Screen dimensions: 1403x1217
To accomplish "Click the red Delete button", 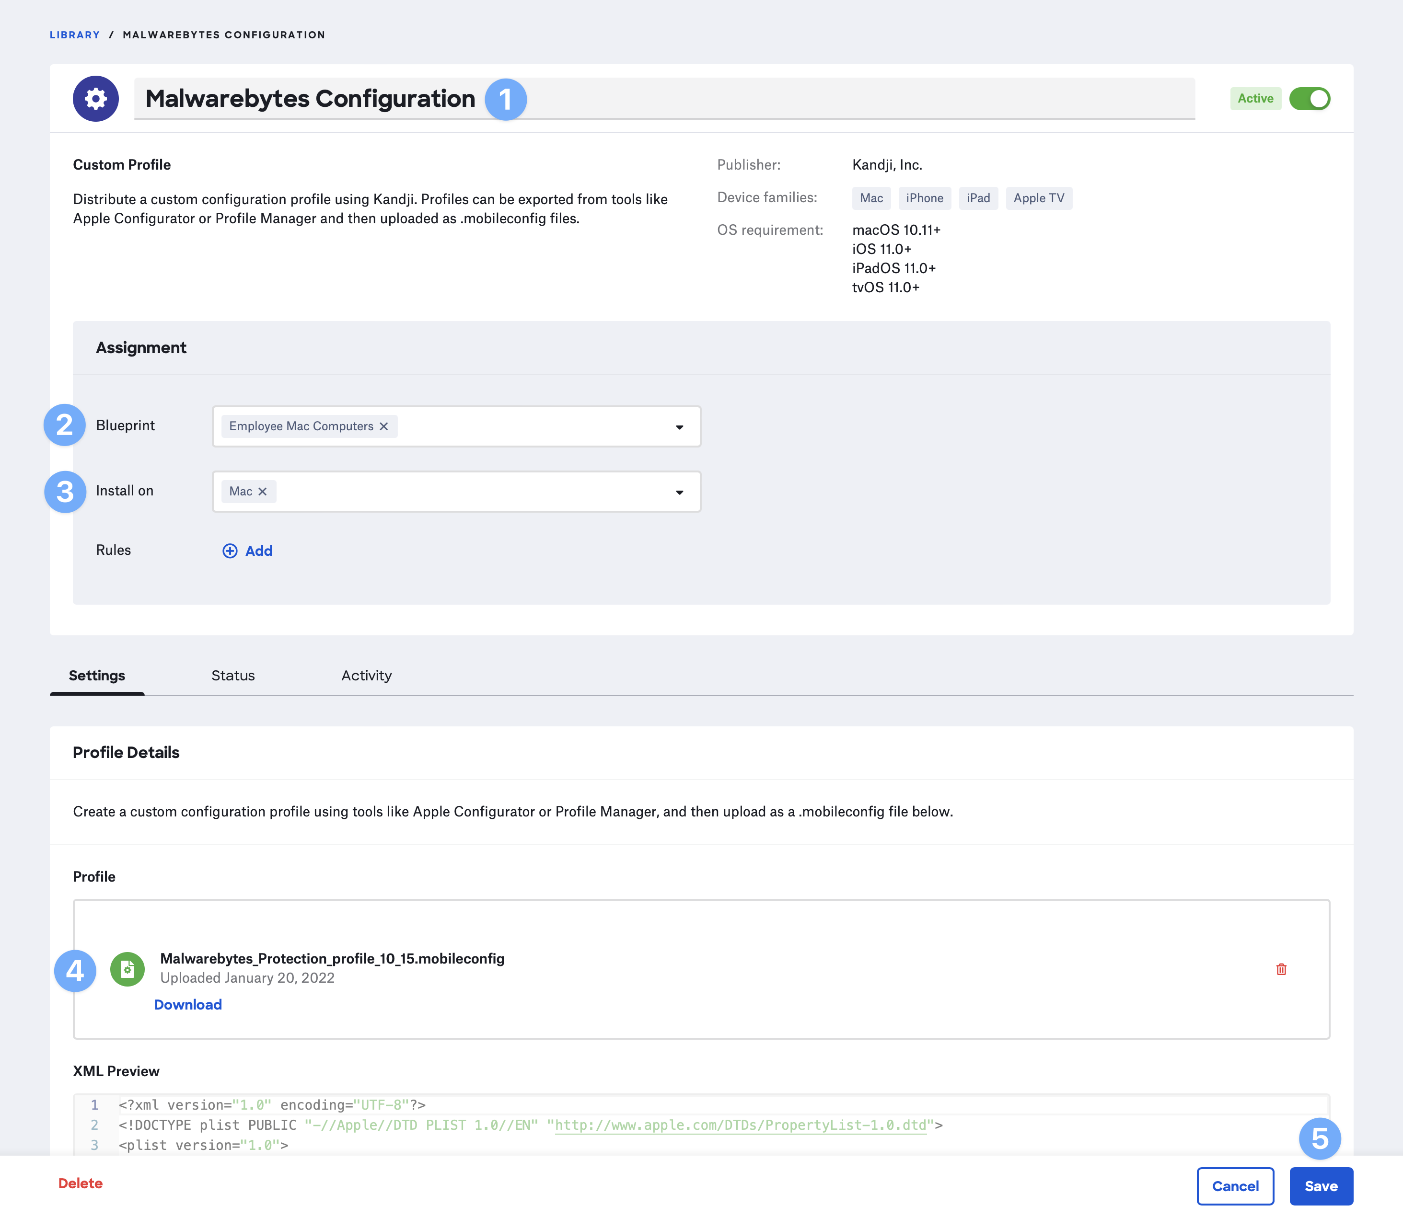I will [x=80, y=1184].
